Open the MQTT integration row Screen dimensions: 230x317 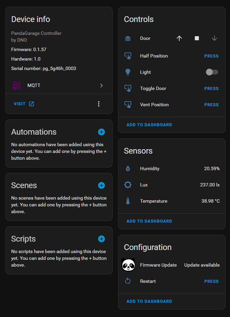pos(59,86)
